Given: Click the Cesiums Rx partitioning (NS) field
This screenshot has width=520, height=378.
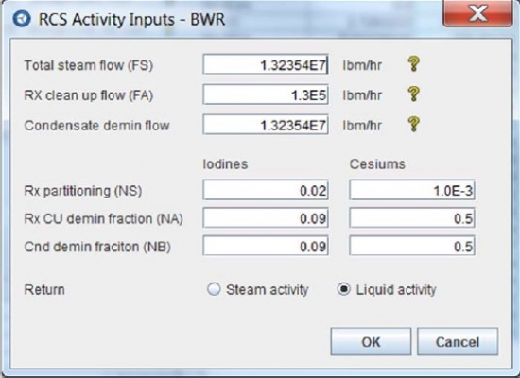Looking at the screenshot, I should [412, 190].
